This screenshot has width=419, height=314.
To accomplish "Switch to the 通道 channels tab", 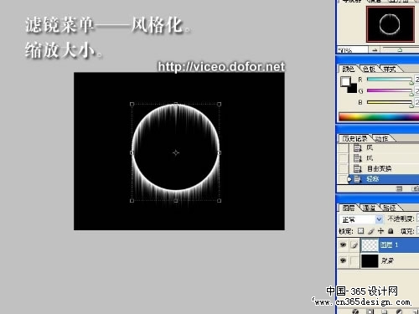I will click(369, 208).
